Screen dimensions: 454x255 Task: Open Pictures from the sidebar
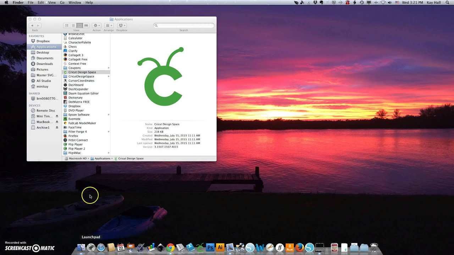click(x=42, y=69)
